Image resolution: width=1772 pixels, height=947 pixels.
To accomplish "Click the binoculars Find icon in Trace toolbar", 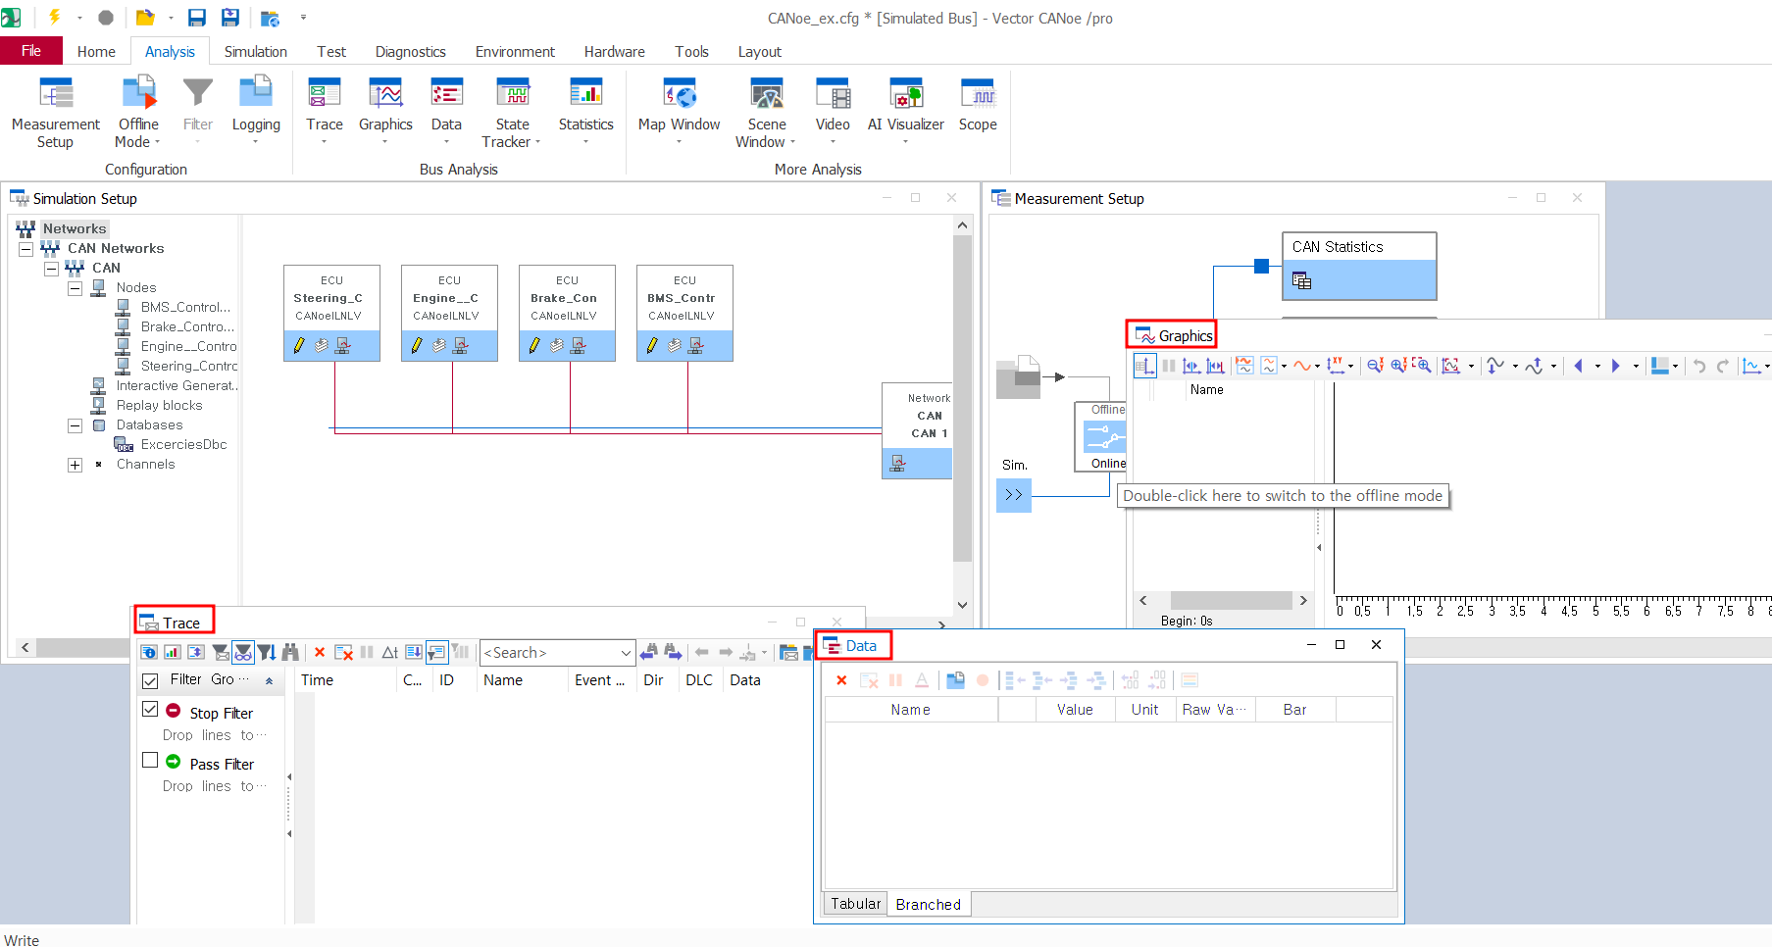I will point(290,652).
